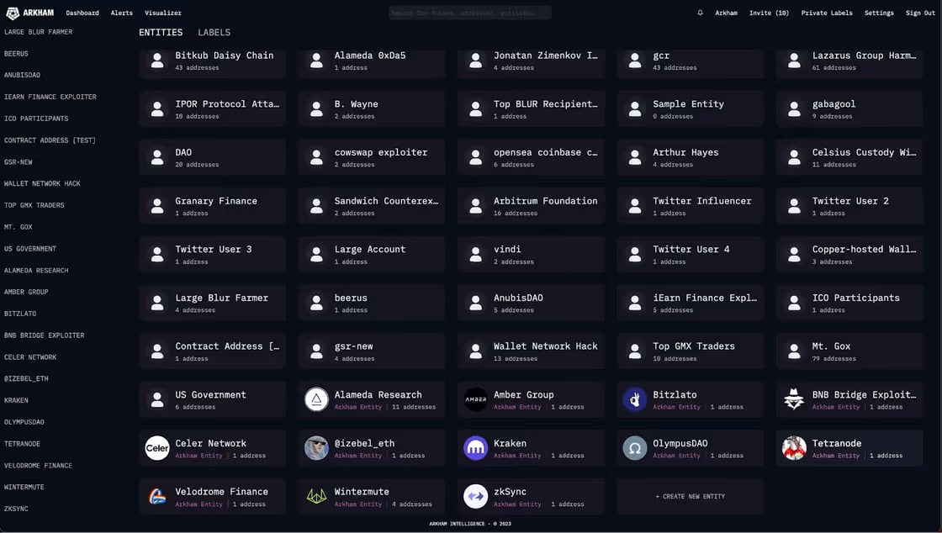Select IEARN FINANCE EXPLOITER in sidebar
Viewport: 942px width, 533px height.
[50, 97]
